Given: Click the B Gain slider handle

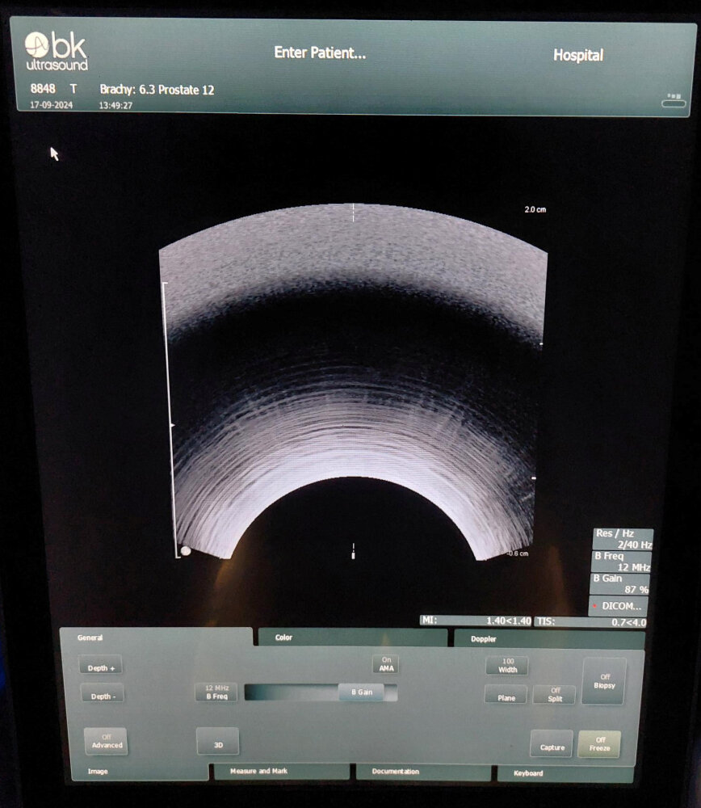Looking at the screenshot, I should (360, 692).
